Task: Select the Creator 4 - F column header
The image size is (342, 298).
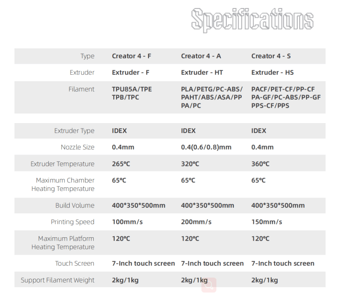Action: pyautogui.click(x=131, y=56)
